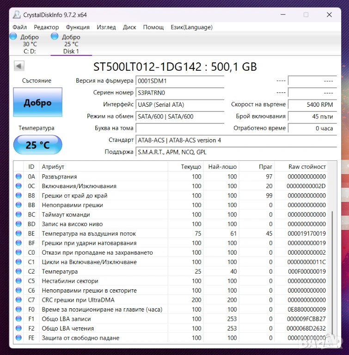Image resolution: width=349 pixels, height=355 pixels.
Task: Click the status orb of attribute FE
Action: coord(18,338)
